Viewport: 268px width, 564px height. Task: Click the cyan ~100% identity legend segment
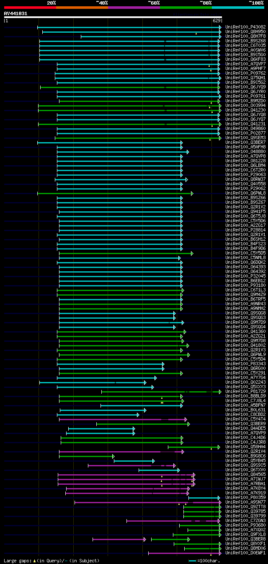coord(237,8)
